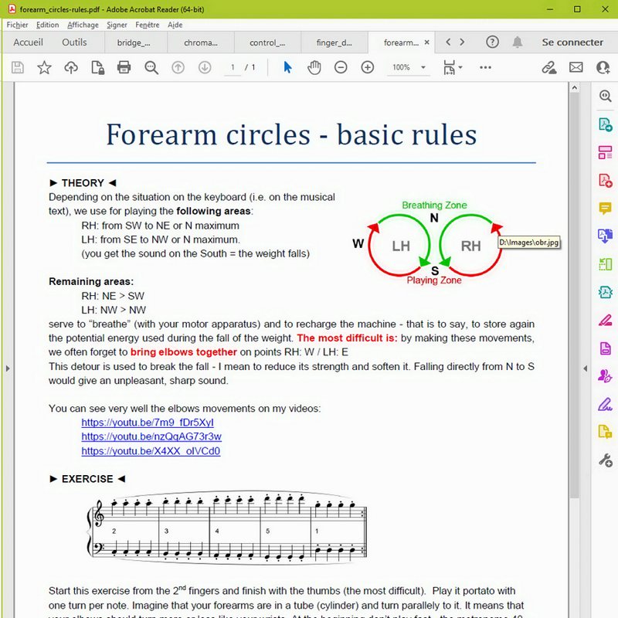Switch to the finger_d... document tab
Image resolution: width=618 pixels, height=618 pixels.
pyautogui.click(x=334, y=43)
